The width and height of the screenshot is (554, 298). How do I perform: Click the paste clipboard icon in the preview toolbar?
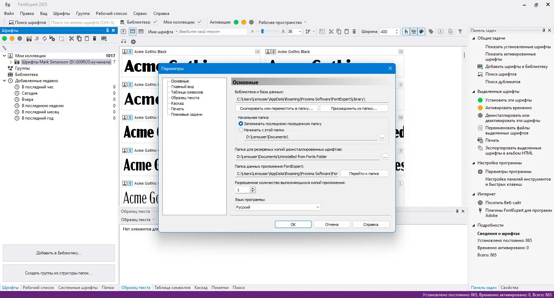346,32
